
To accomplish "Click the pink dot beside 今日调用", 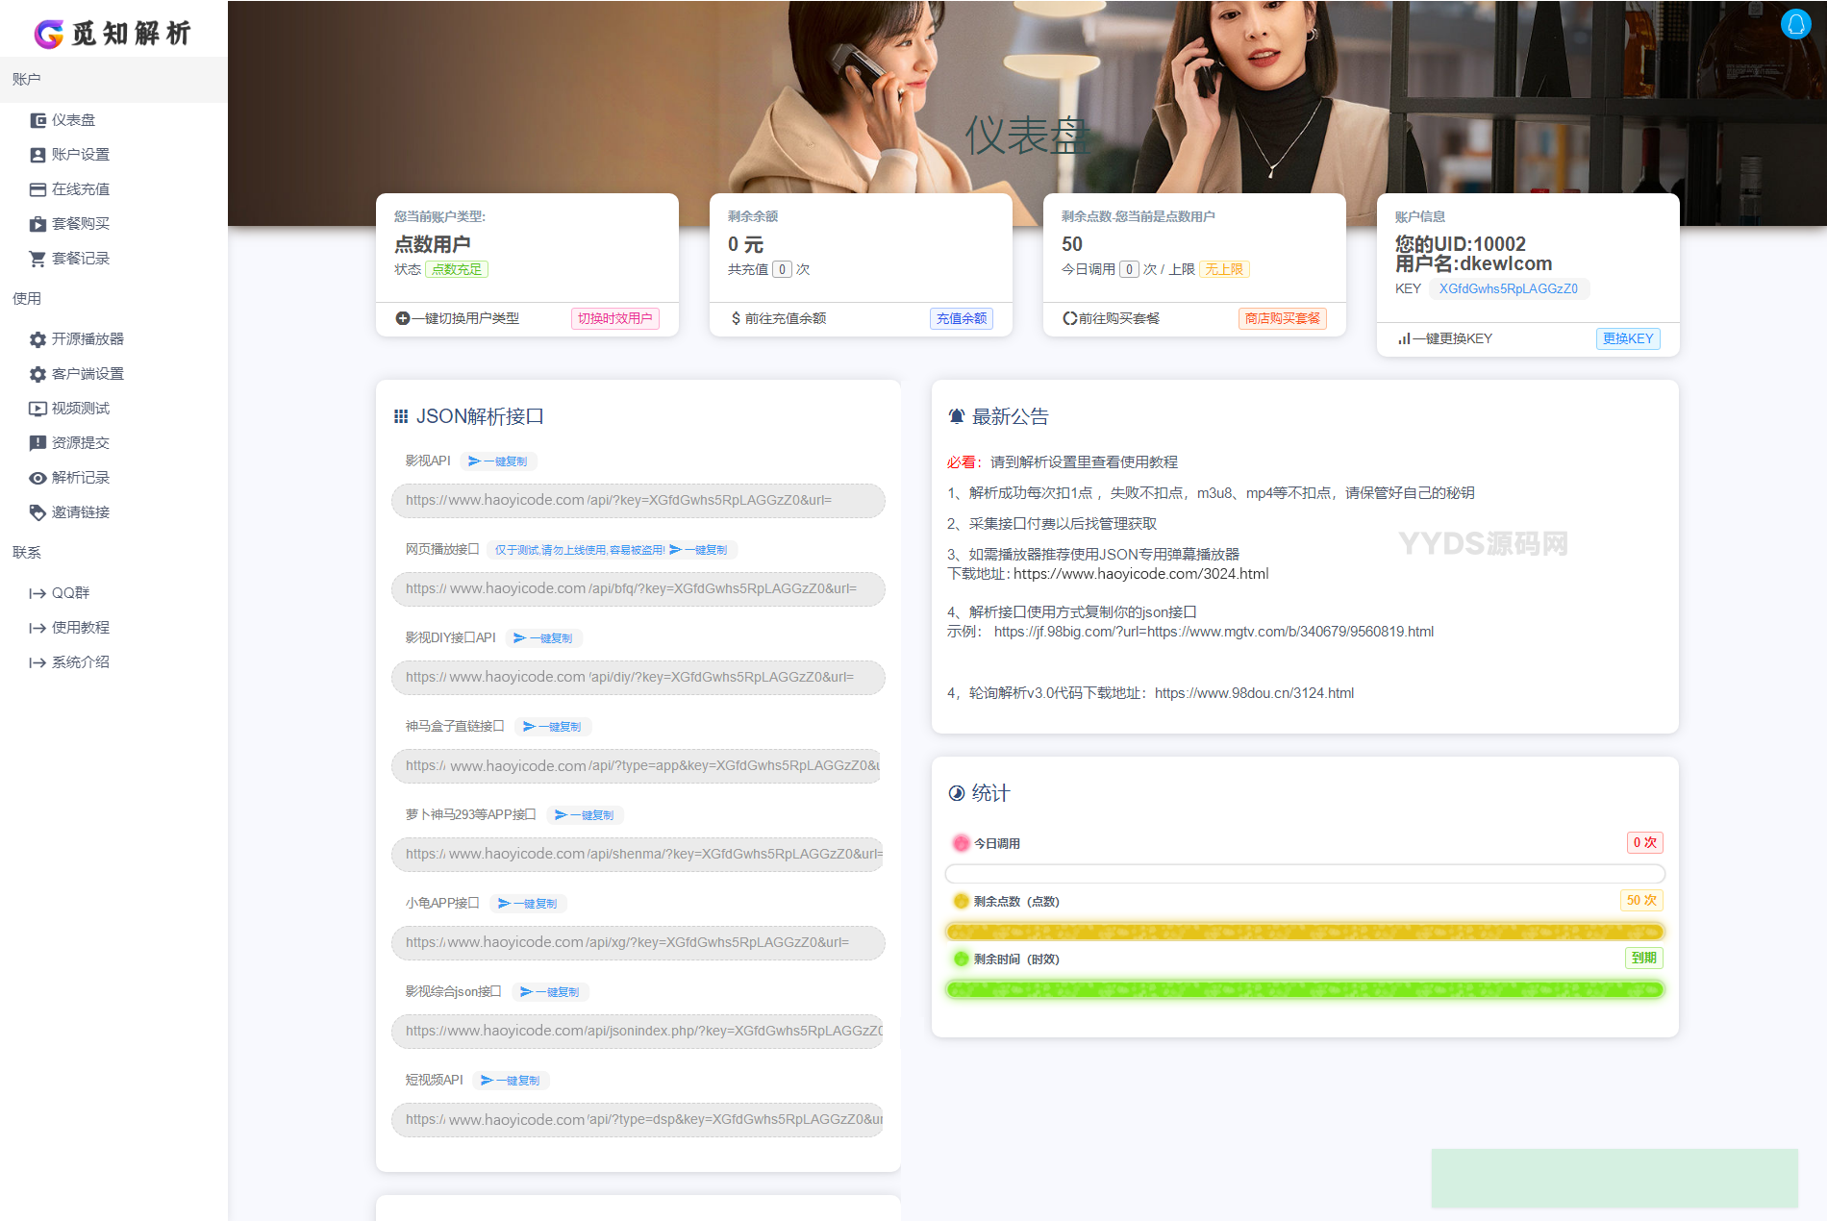I will click(x=961, y=843).
